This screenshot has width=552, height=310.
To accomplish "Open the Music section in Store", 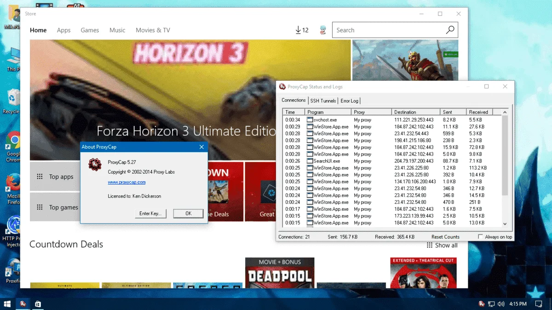I will click(x=117, y=30).
